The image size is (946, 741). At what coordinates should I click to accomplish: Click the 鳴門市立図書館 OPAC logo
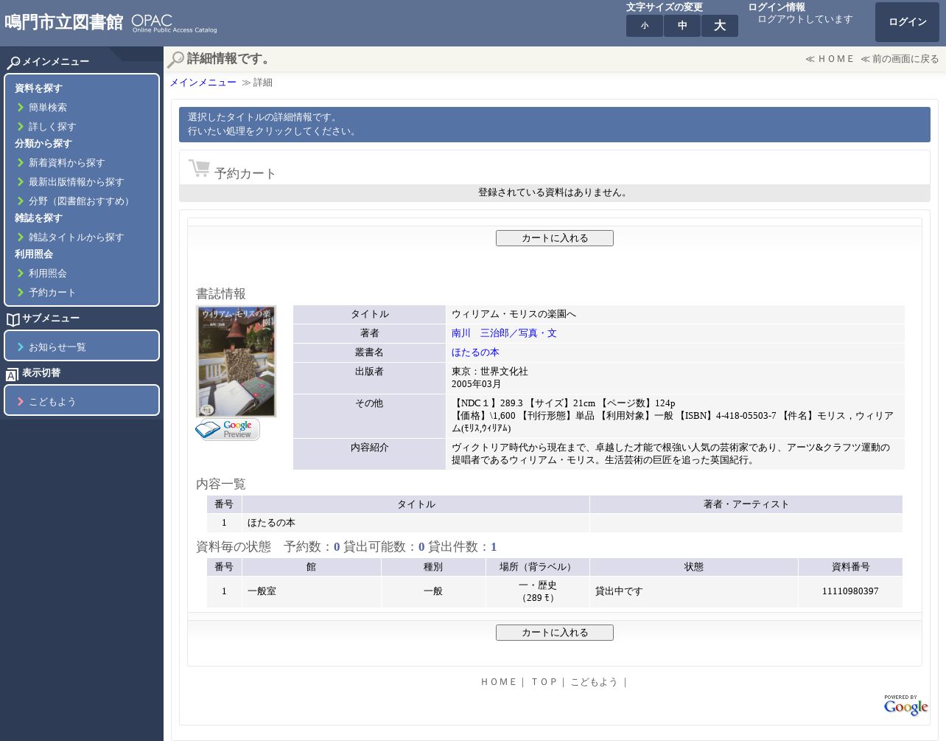[x=111, y=23]
